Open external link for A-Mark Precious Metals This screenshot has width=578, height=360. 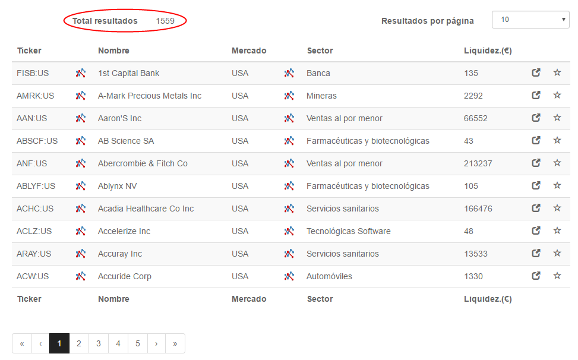coord(536,95)
